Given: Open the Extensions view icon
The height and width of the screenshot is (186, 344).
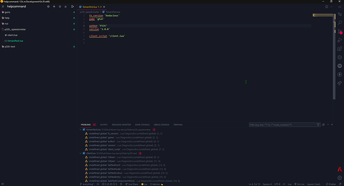Looking at the screenshot, I should coord(340,49).
